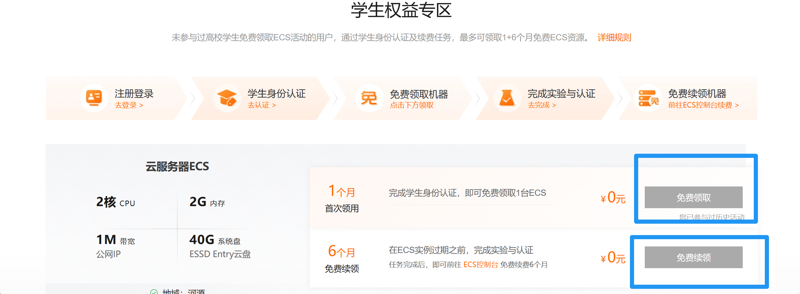Viewport: 800px width, 294px height.
Task: Click the 6个月 免费续领 label
Action: click(342, 259)
